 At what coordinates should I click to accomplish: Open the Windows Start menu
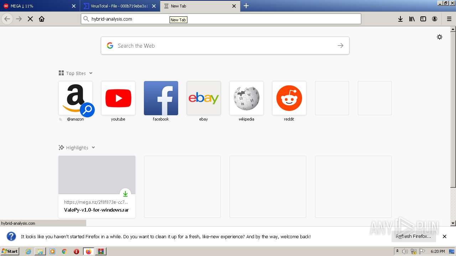10,251
